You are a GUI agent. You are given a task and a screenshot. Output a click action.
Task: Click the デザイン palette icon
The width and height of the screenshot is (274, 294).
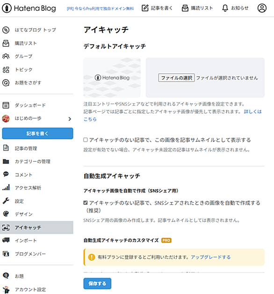pyautogui.click(x=6, y=214)
